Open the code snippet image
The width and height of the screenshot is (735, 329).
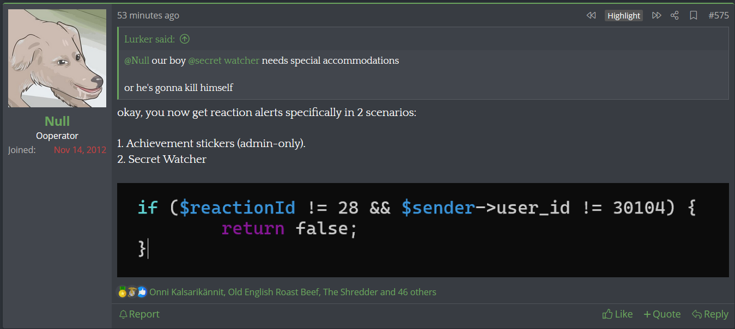click(x=423, y=230)
